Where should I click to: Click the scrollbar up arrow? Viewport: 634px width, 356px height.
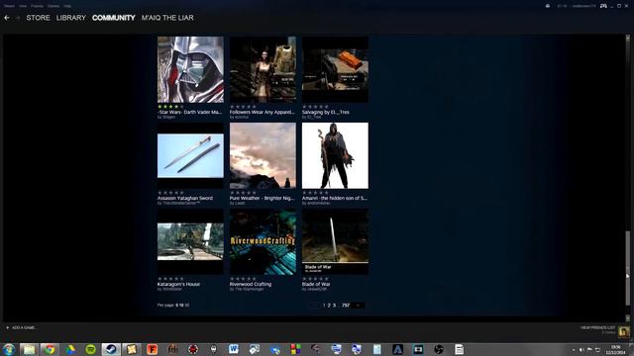pos(627,38)
